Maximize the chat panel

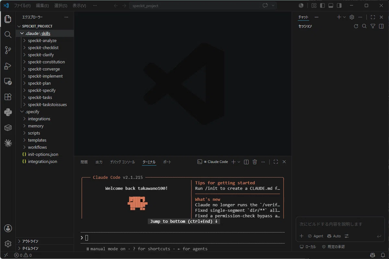pos(373,17)
